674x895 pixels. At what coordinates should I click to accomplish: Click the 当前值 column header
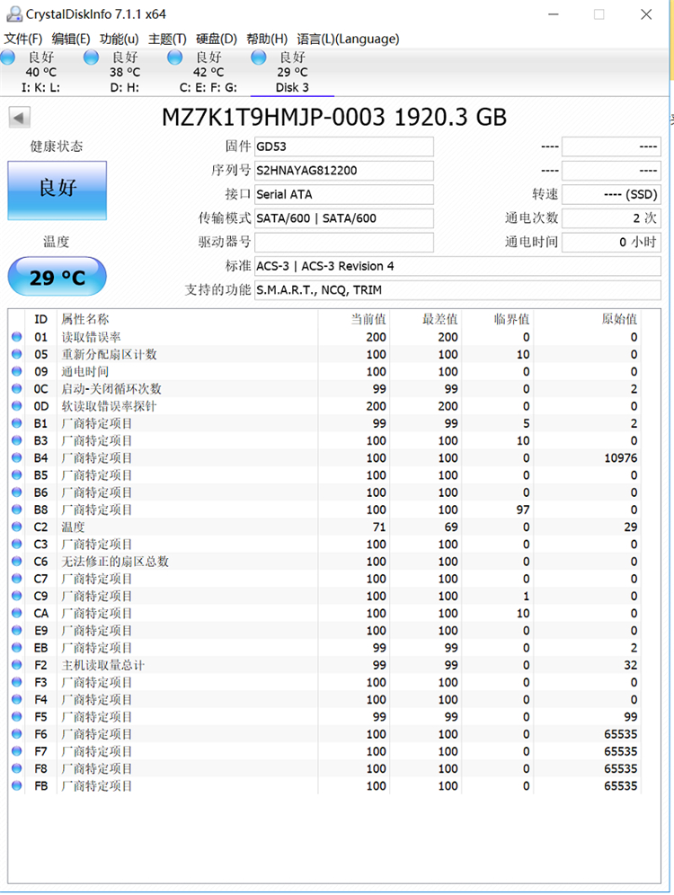[x=368, y=319]
